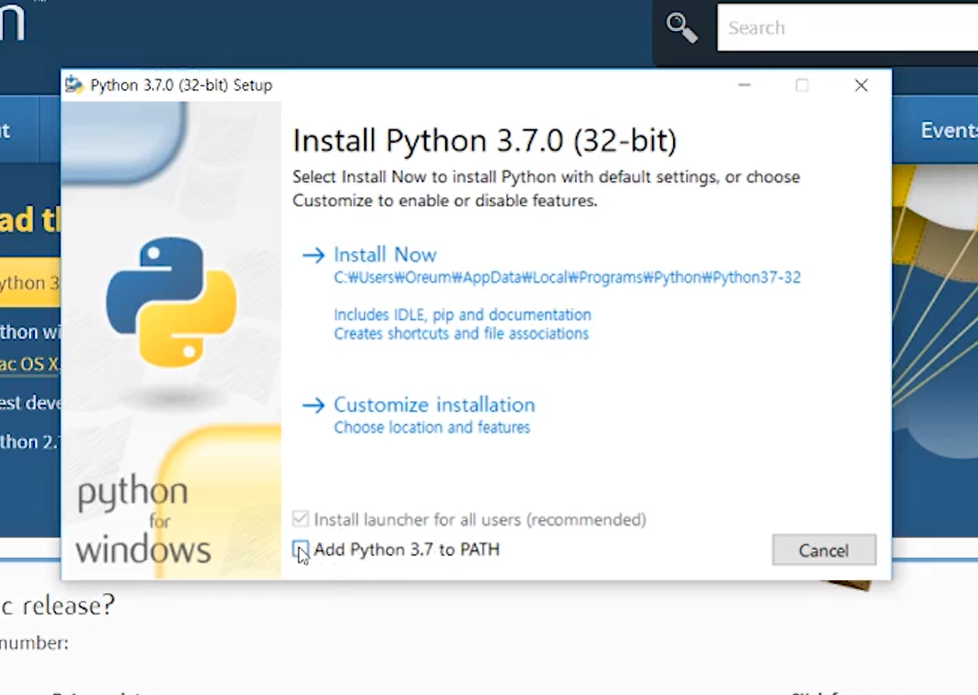978x695 pixels.
Task: Enable Add Python 3.7 to PATH checkbox
Action: (x=300, y=549)
